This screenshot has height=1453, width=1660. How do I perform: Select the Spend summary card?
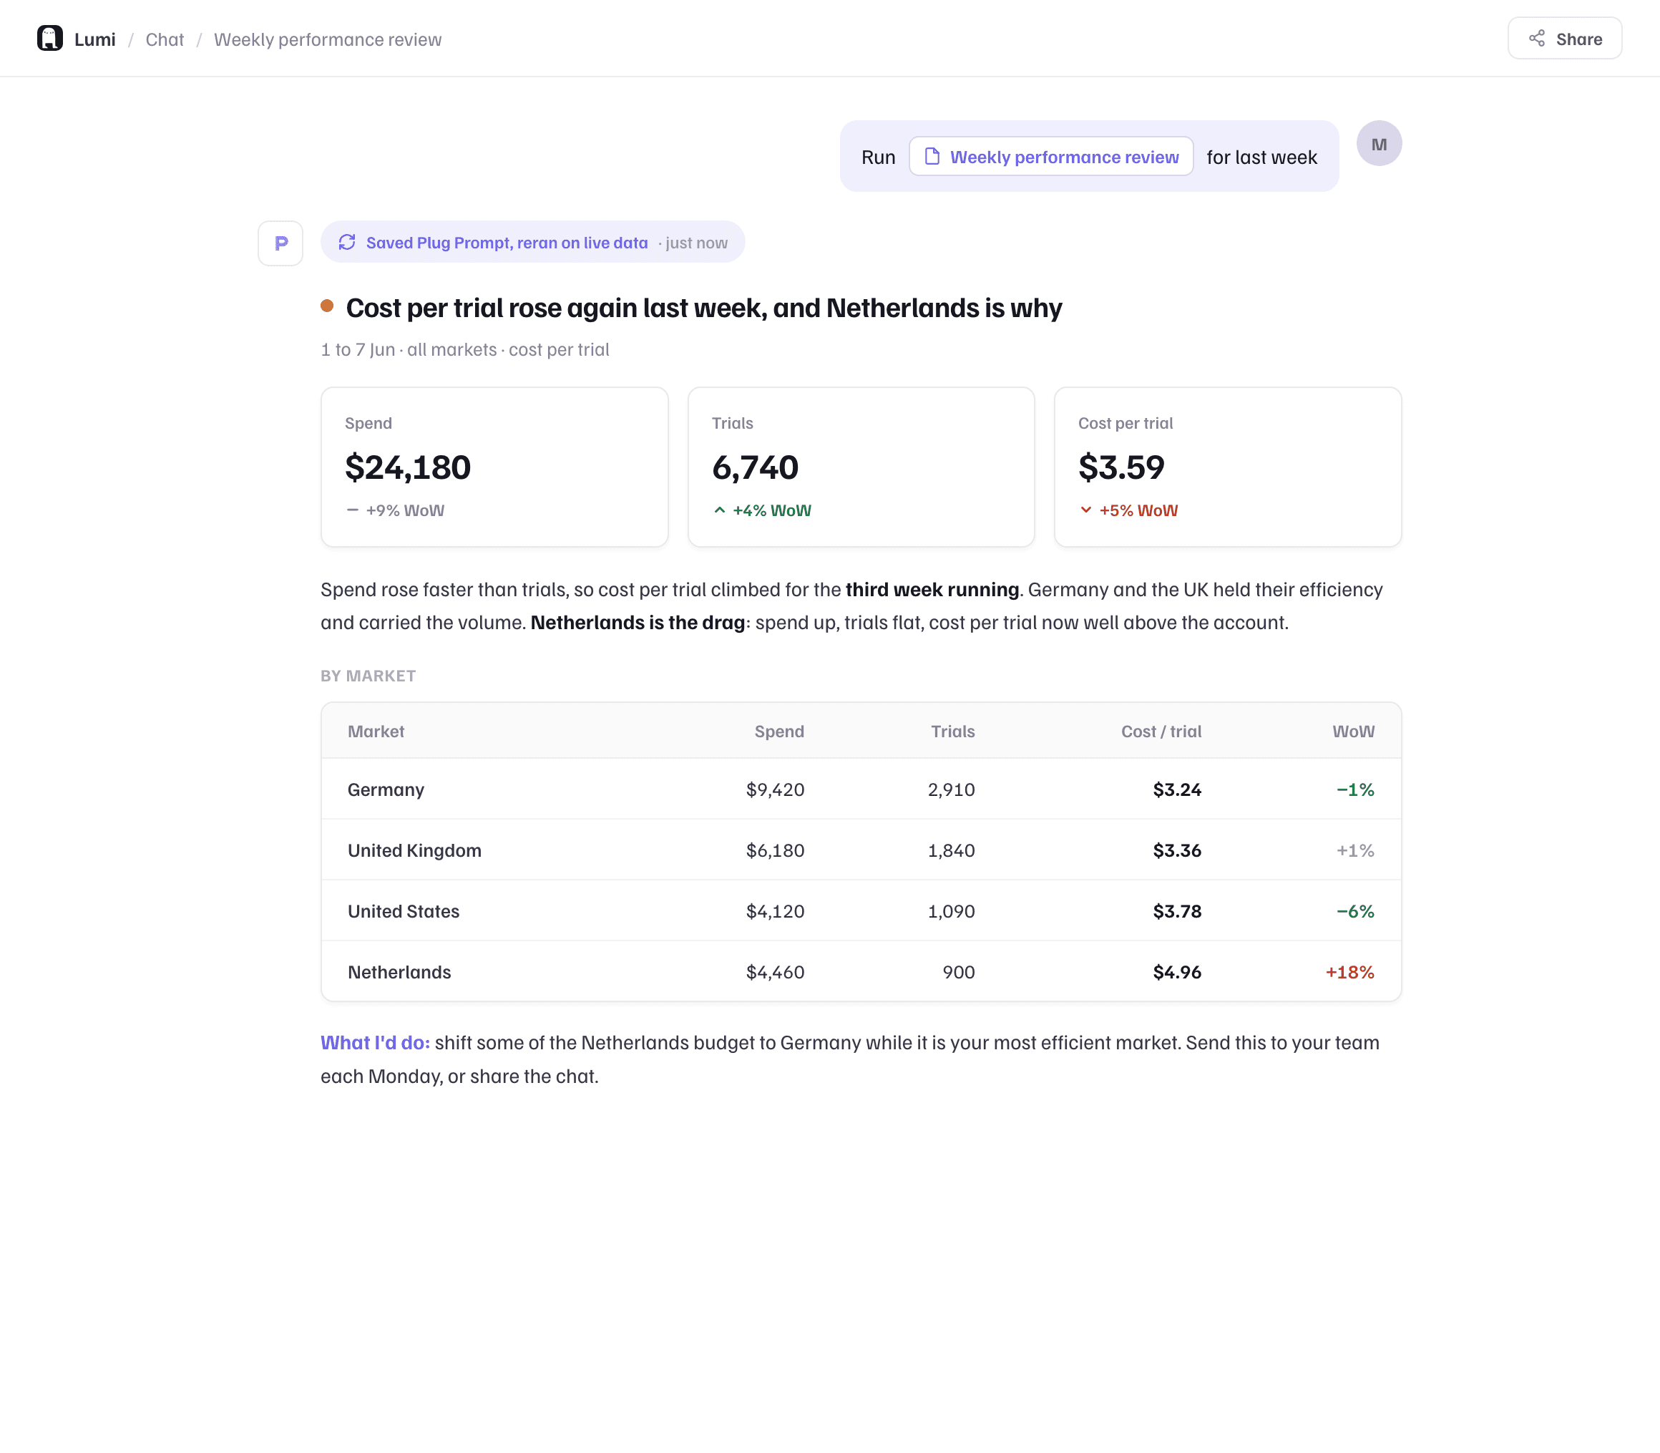[494, 467]
